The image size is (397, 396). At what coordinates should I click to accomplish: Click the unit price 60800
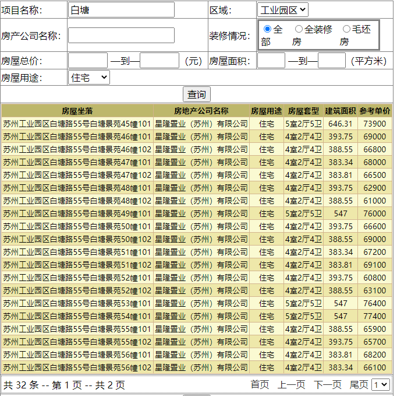(375, 278)
